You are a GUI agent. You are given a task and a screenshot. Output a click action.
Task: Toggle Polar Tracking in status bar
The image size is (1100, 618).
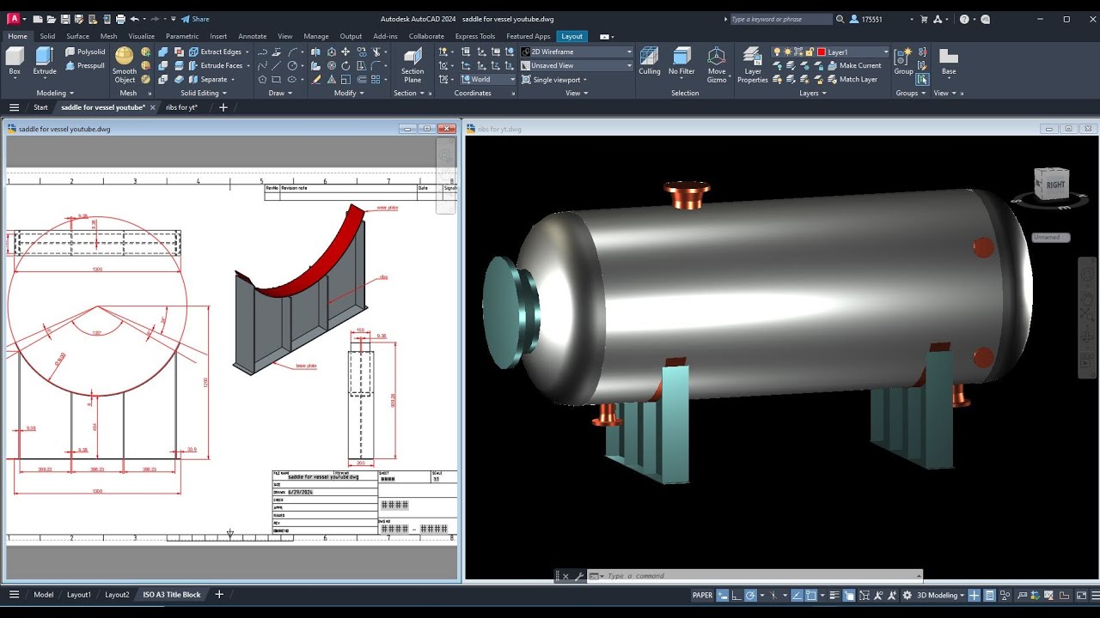pos(750,595)
